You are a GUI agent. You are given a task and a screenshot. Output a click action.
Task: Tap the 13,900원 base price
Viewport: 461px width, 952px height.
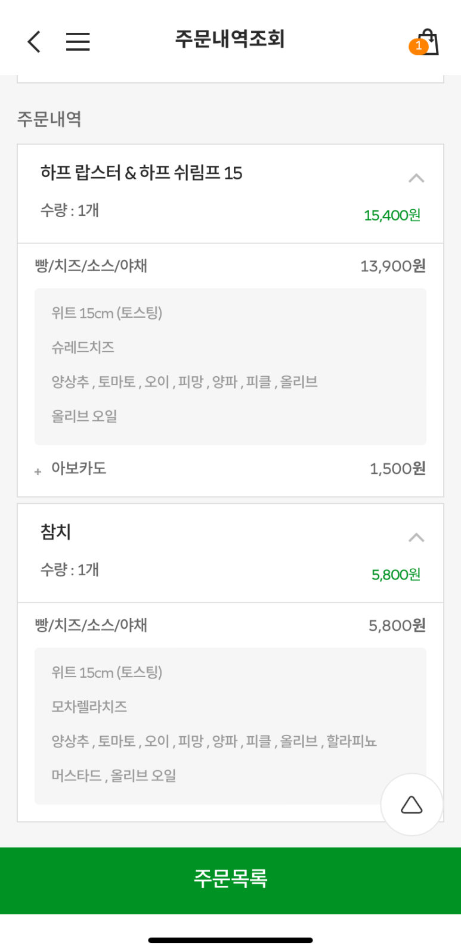tap(392, 266)
